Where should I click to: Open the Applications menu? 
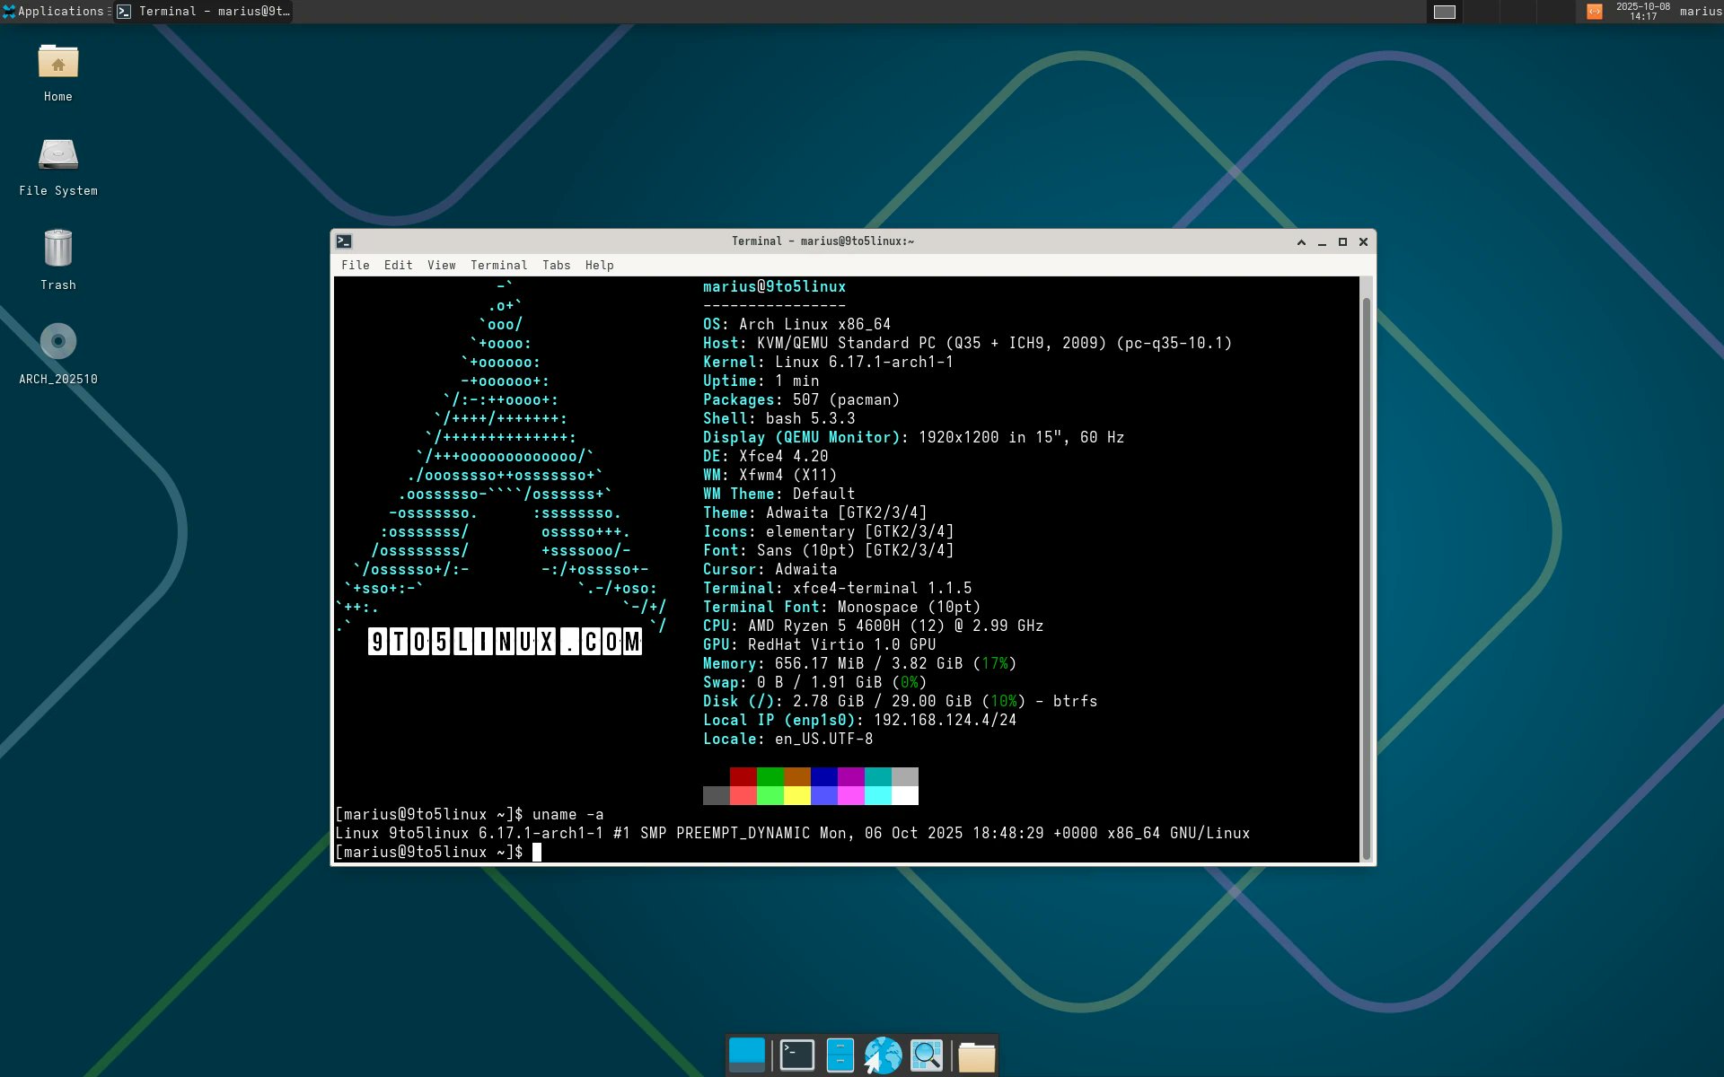coord(56,12)
